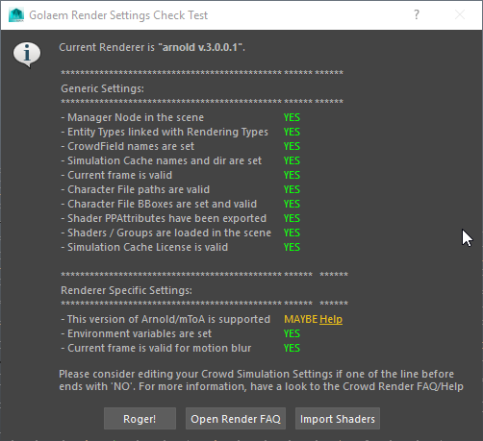
Task: Click the Shader PPAttributes have been exported line
Action: pyautogui.click(x=164, y=218)
